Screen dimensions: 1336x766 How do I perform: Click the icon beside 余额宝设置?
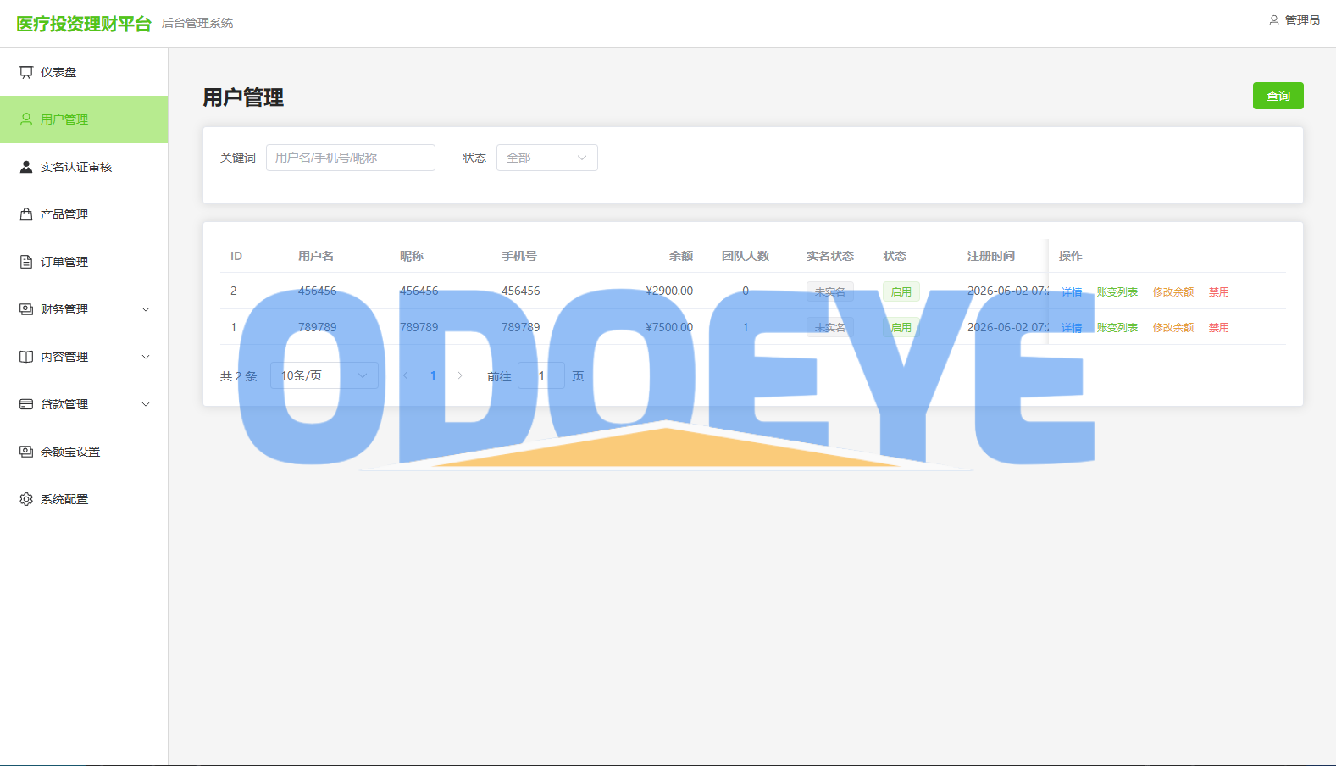tap(26, 452)
